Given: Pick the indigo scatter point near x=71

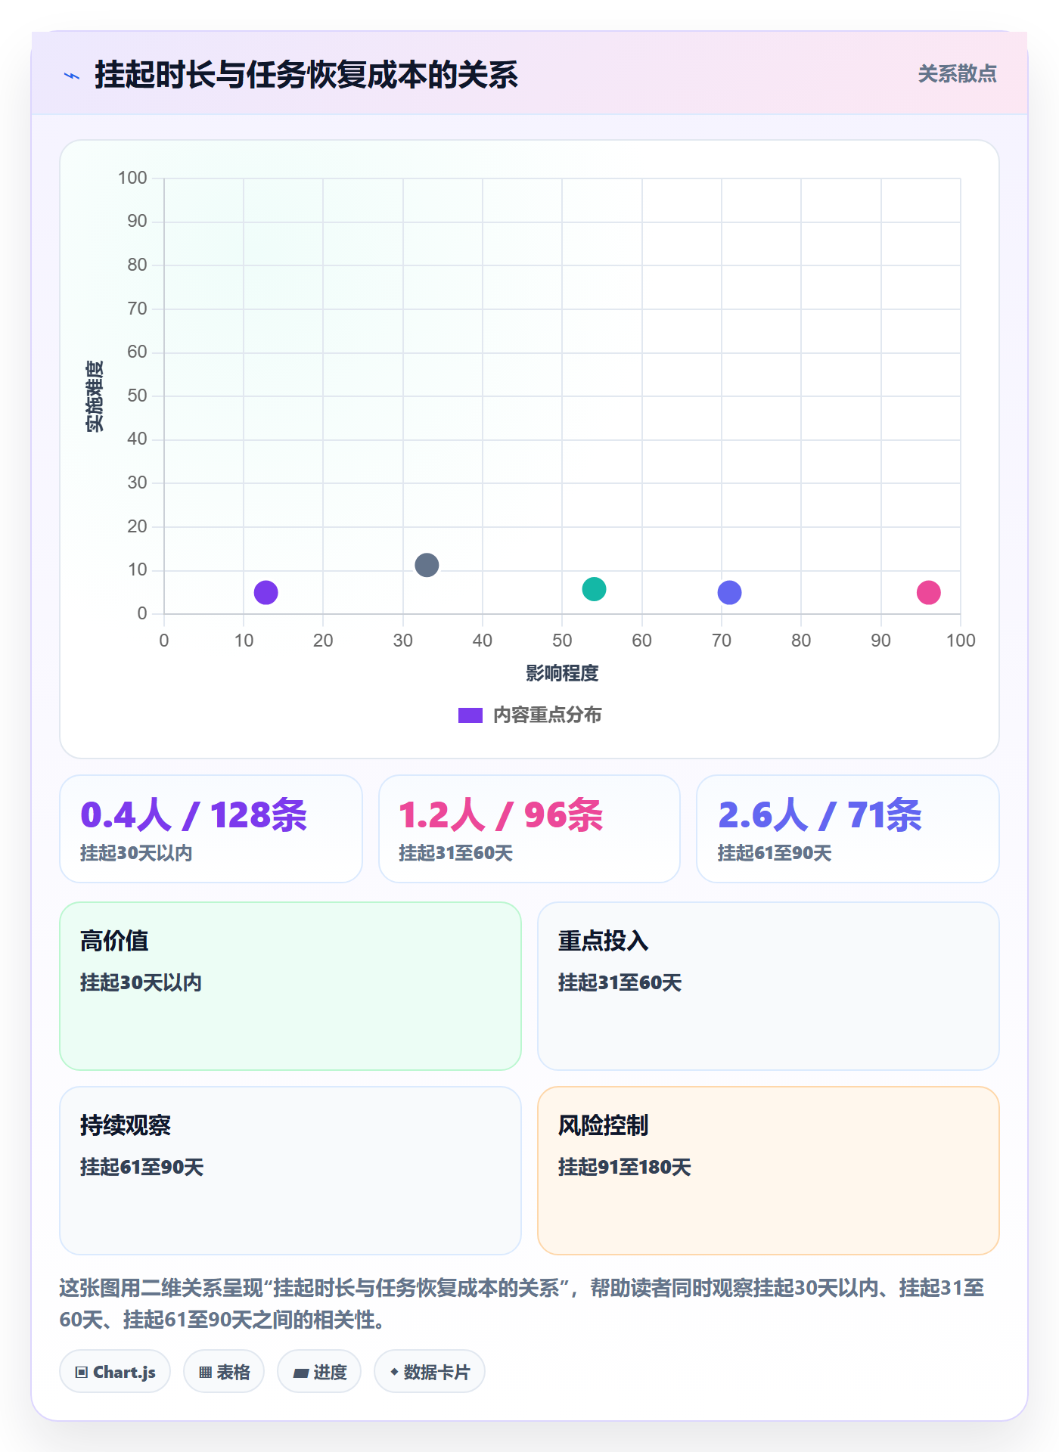Looking at the screenshot, I should pos(729,592).
